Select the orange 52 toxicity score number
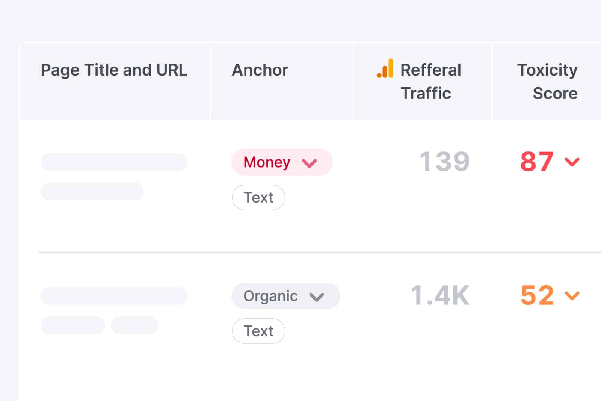Viewport: 601px width, 401px height. pos(537,296)
